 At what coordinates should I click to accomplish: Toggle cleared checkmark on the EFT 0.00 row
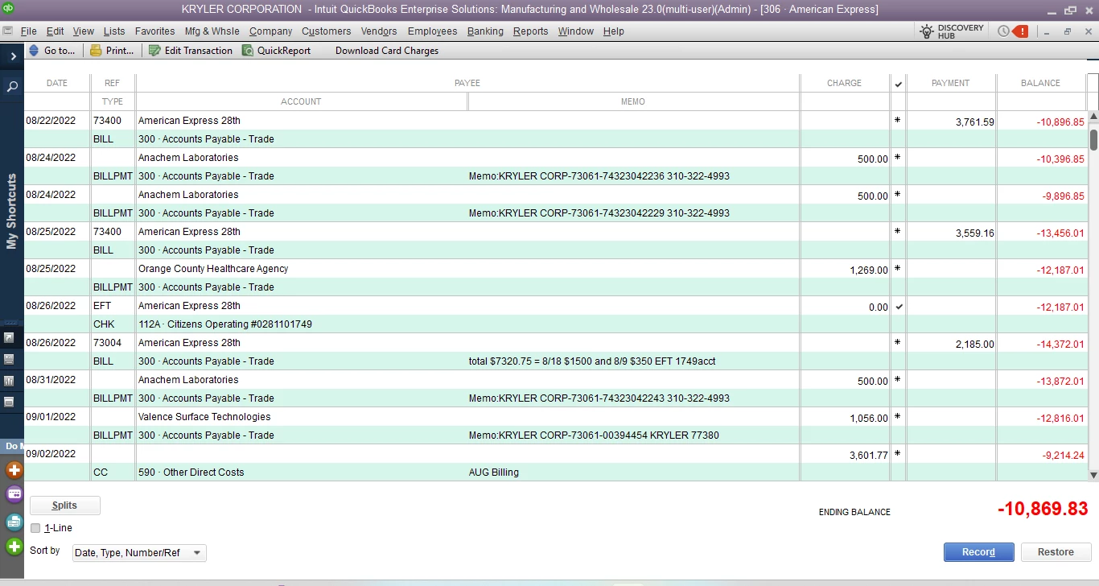[898, 306]
